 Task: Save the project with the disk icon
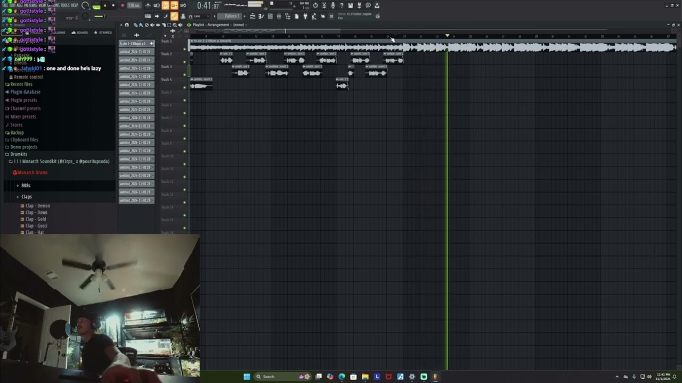[350, 5]
